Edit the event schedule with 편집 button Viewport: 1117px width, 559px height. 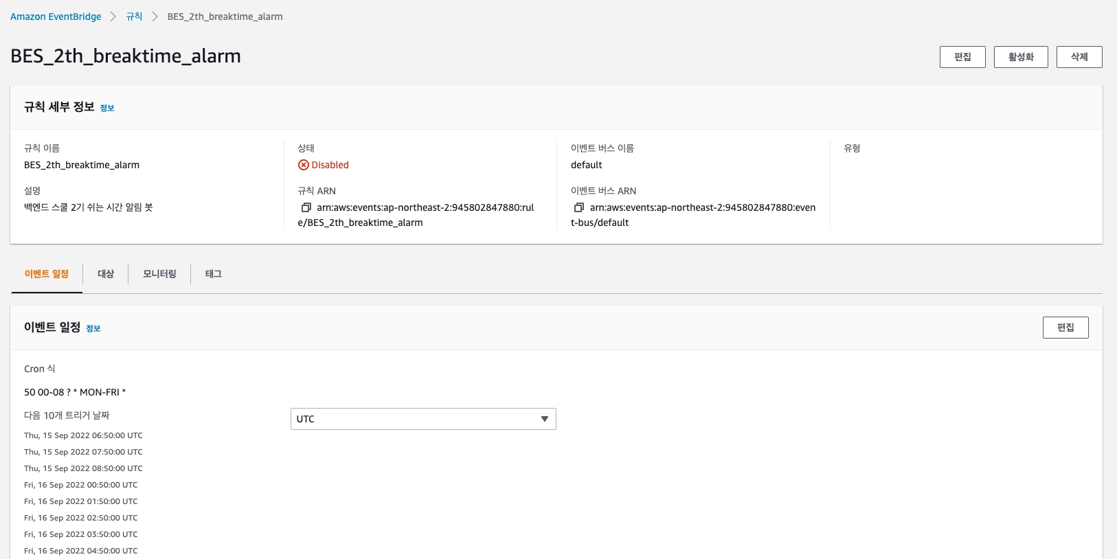(1065, 328)
